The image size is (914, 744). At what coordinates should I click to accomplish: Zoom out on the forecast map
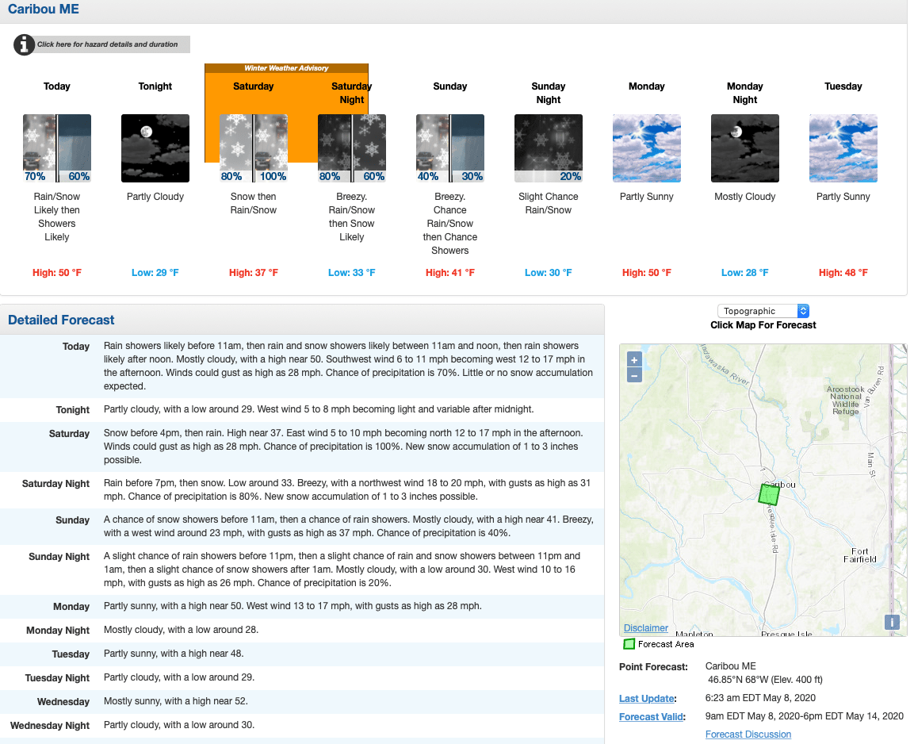tap(634, 375)
